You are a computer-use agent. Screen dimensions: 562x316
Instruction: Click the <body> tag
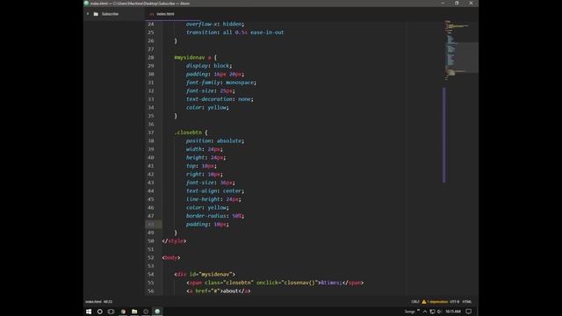(x=171, y=257)
